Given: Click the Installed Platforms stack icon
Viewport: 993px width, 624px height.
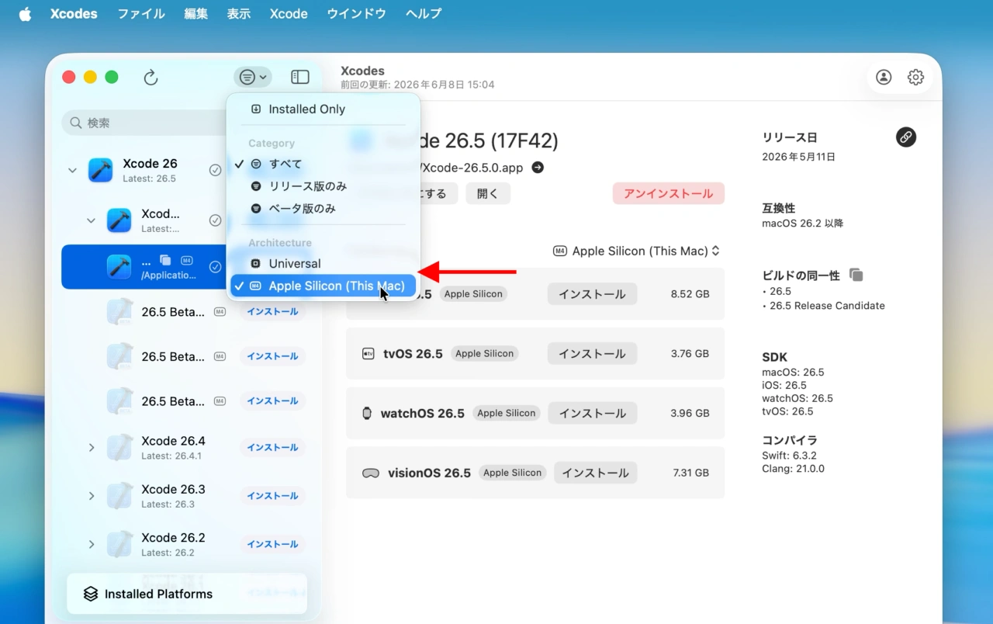Looking at the screenshot, I should [91, 594].
